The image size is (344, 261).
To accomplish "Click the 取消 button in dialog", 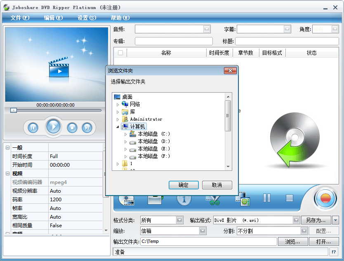I will click(217, 185).
